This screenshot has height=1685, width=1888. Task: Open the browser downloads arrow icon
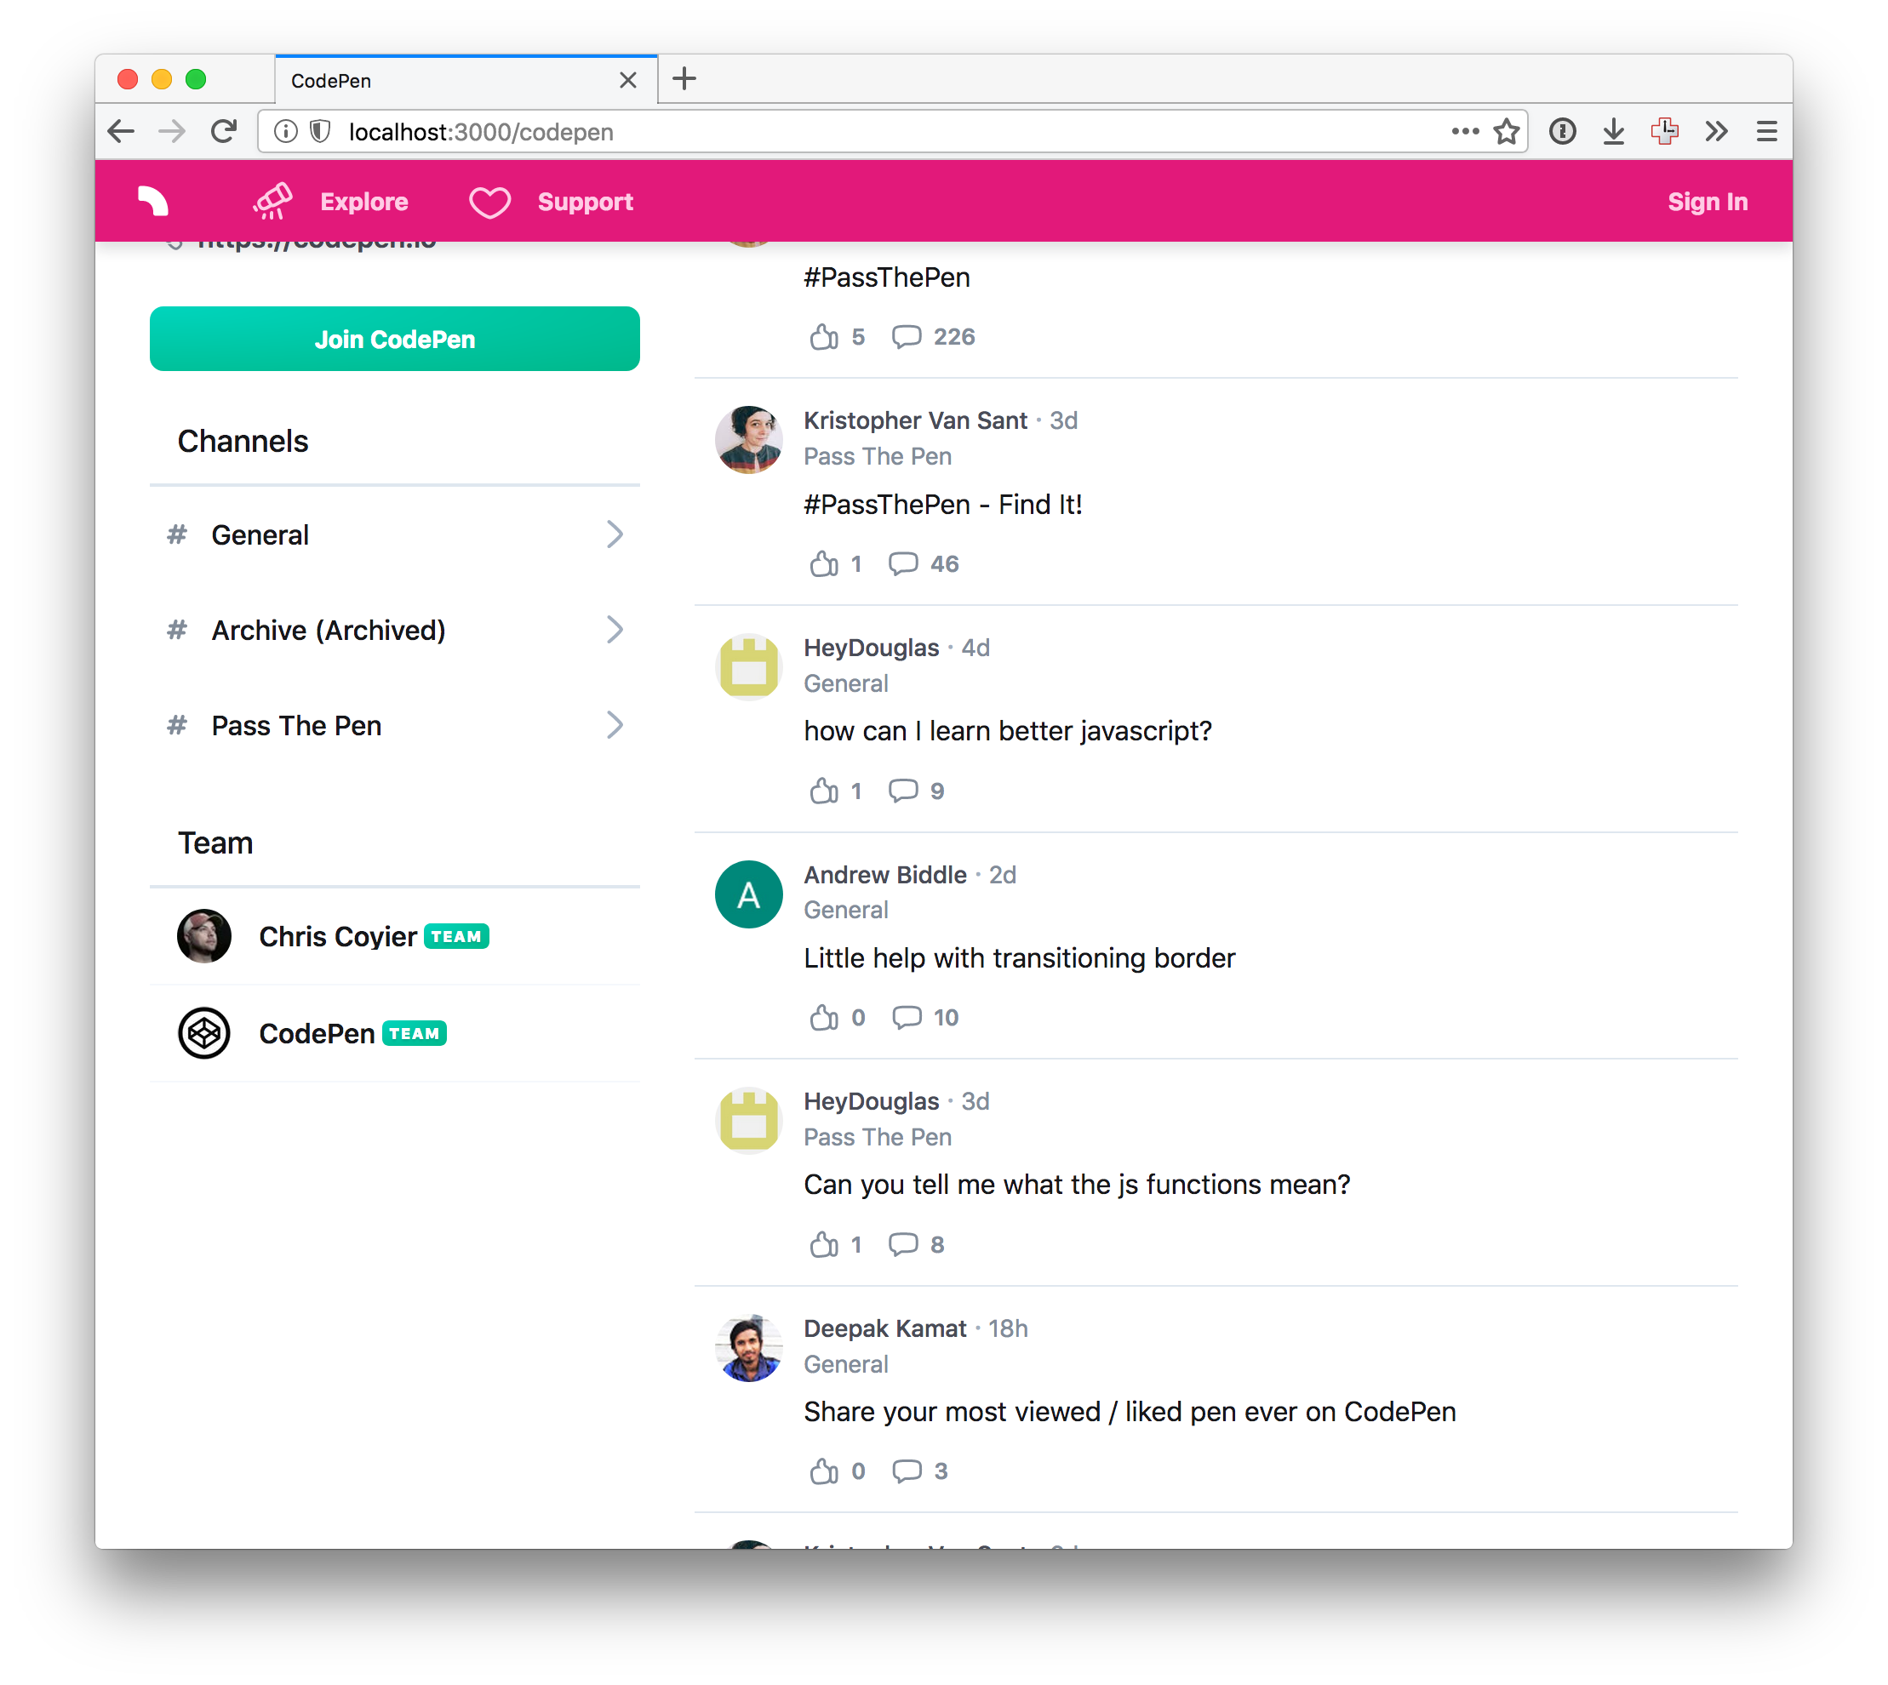click(1613, 131)
